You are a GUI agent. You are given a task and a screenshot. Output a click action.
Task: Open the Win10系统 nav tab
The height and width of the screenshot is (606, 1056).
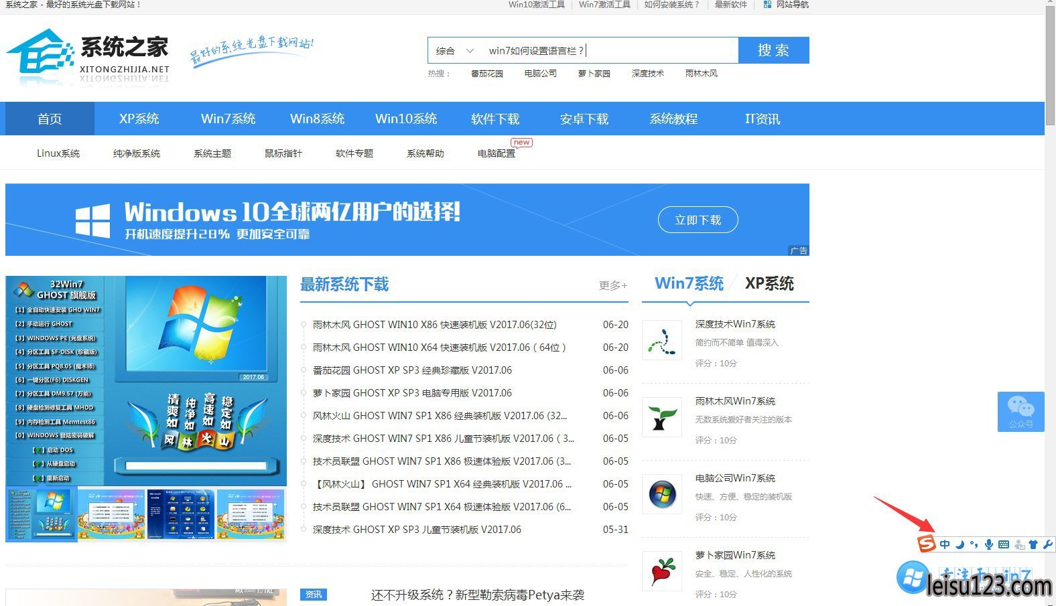pos(406,119)
